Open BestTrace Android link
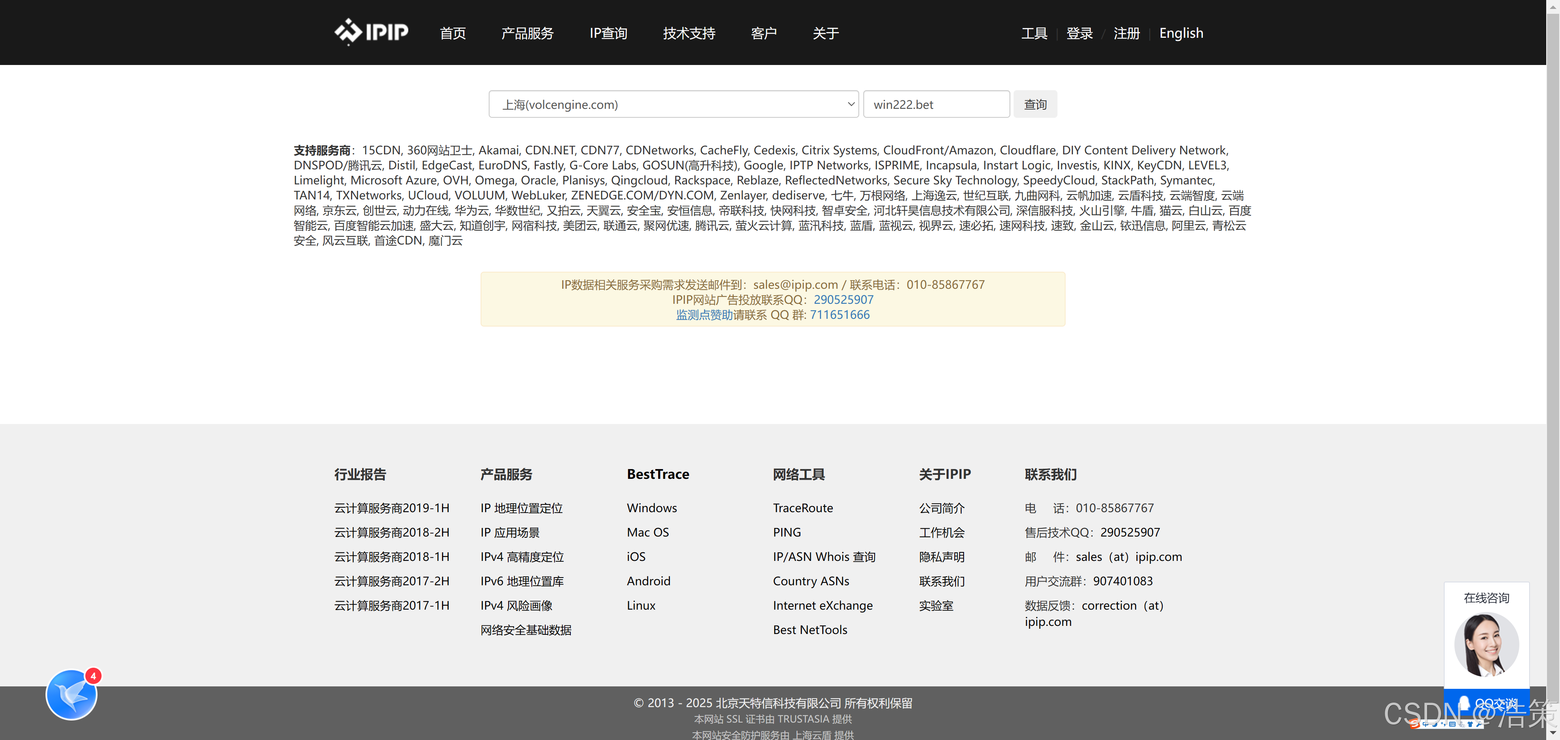The width and height of the screenshot is (1560, 740). pos(649,581)
